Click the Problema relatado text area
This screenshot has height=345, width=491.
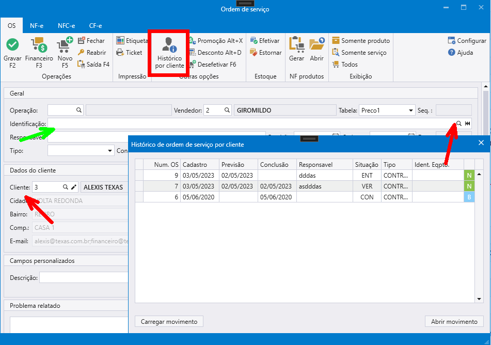(69, 325)
